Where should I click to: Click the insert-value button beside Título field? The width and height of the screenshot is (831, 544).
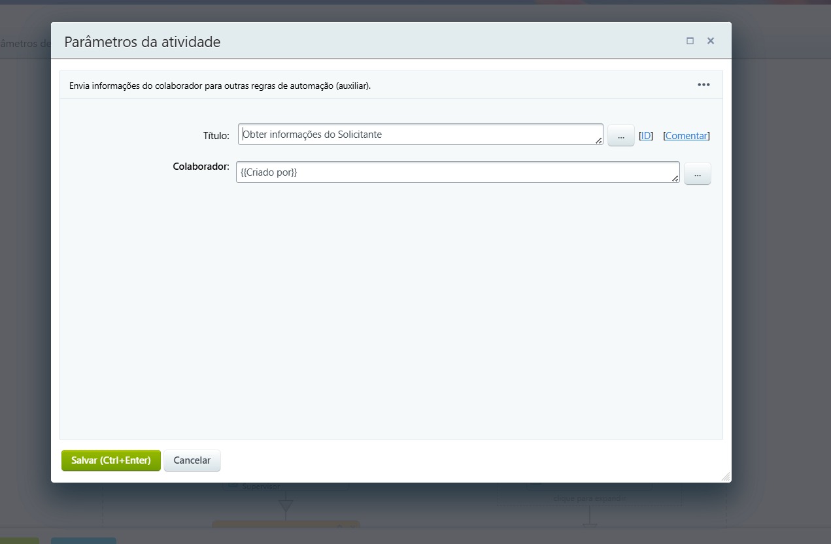[620, 135]
